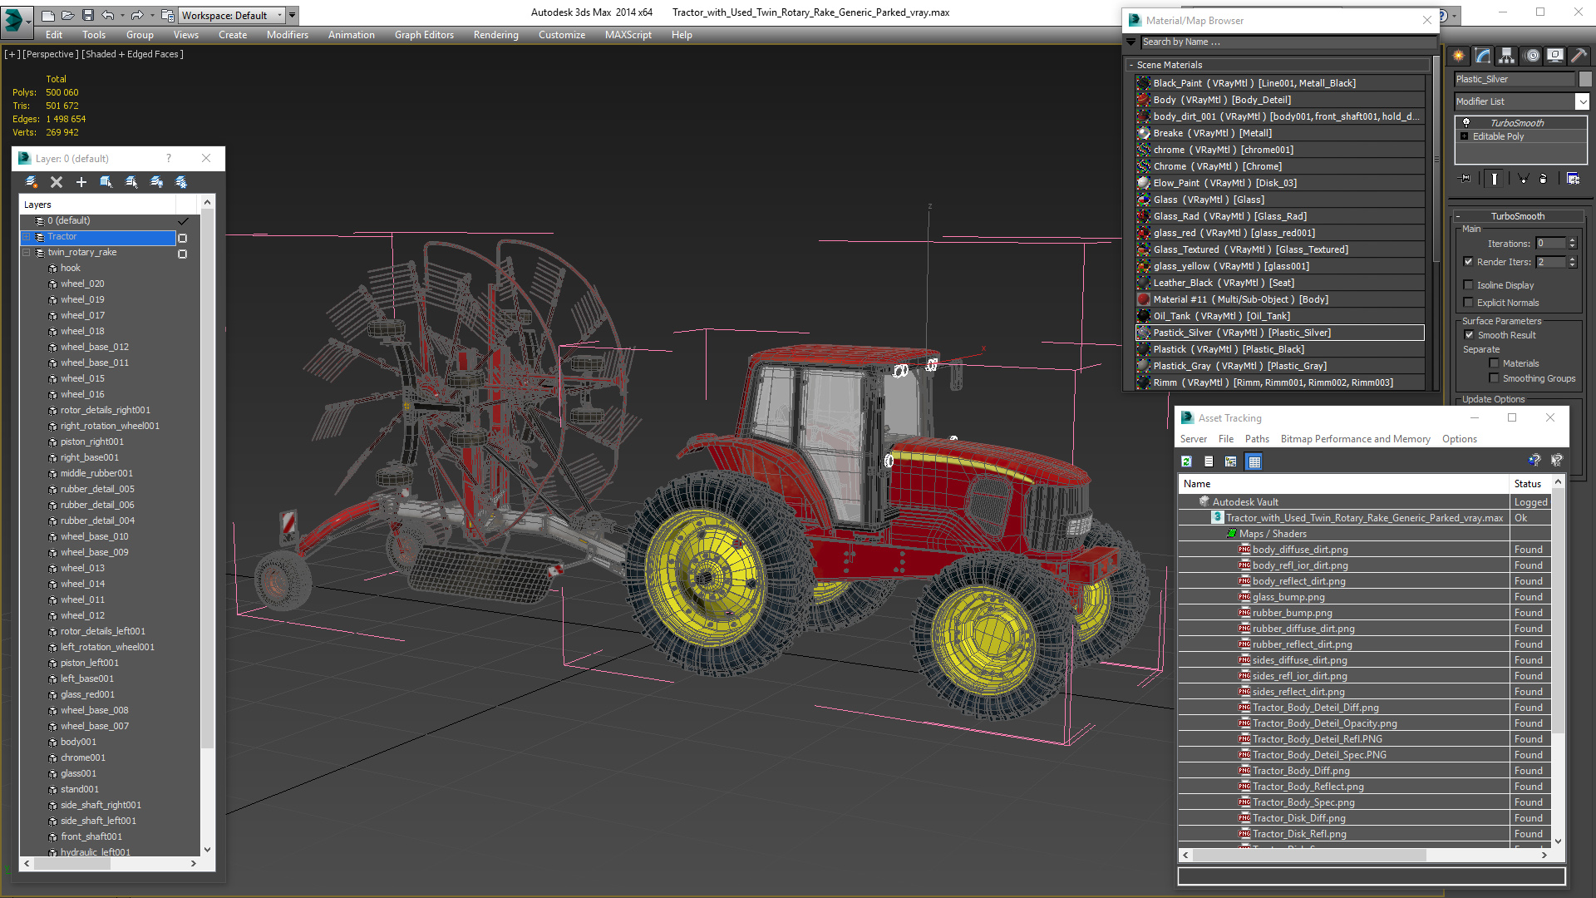
Task: Click the Layers column header
Action: [97, 205]
